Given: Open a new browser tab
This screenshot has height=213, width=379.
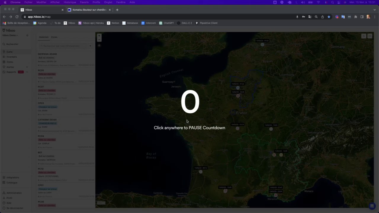Looking at the screenshot, I should [117, 10].
